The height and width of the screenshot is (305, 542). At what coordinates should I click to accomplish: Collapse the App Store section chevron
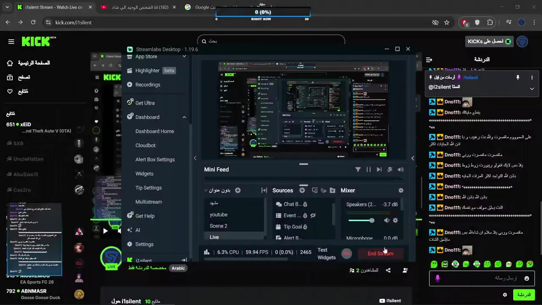(184, 56)
